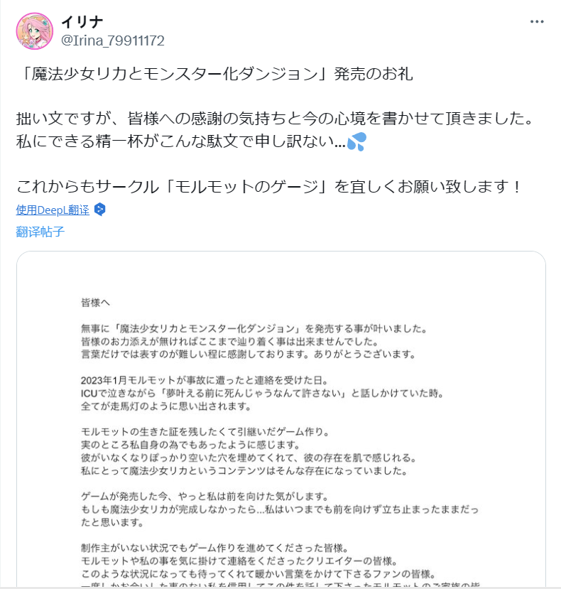Click the letter line starting 無事に
This screenshot has width=561, height=589.
coord(252,329)
